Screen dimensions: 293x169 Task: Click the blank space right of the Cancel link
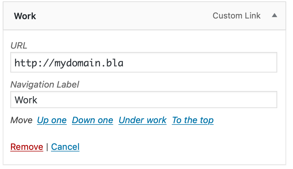coord(171,147)
